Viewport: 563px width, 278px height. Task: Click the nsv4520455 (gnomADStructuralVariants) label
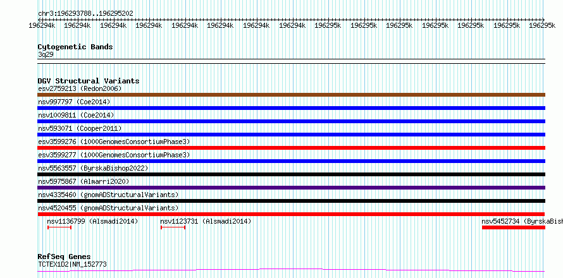108,208
